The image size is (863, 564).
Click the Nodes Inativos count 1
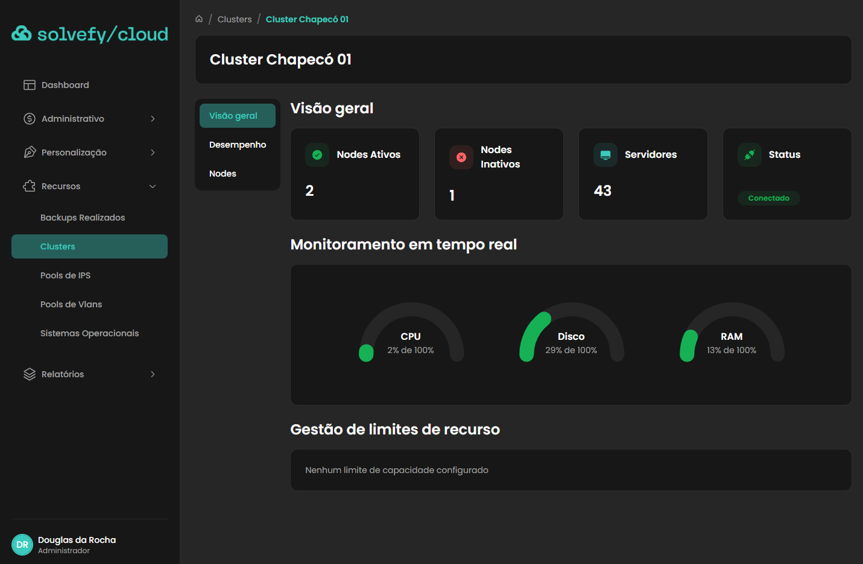[452, 196]
